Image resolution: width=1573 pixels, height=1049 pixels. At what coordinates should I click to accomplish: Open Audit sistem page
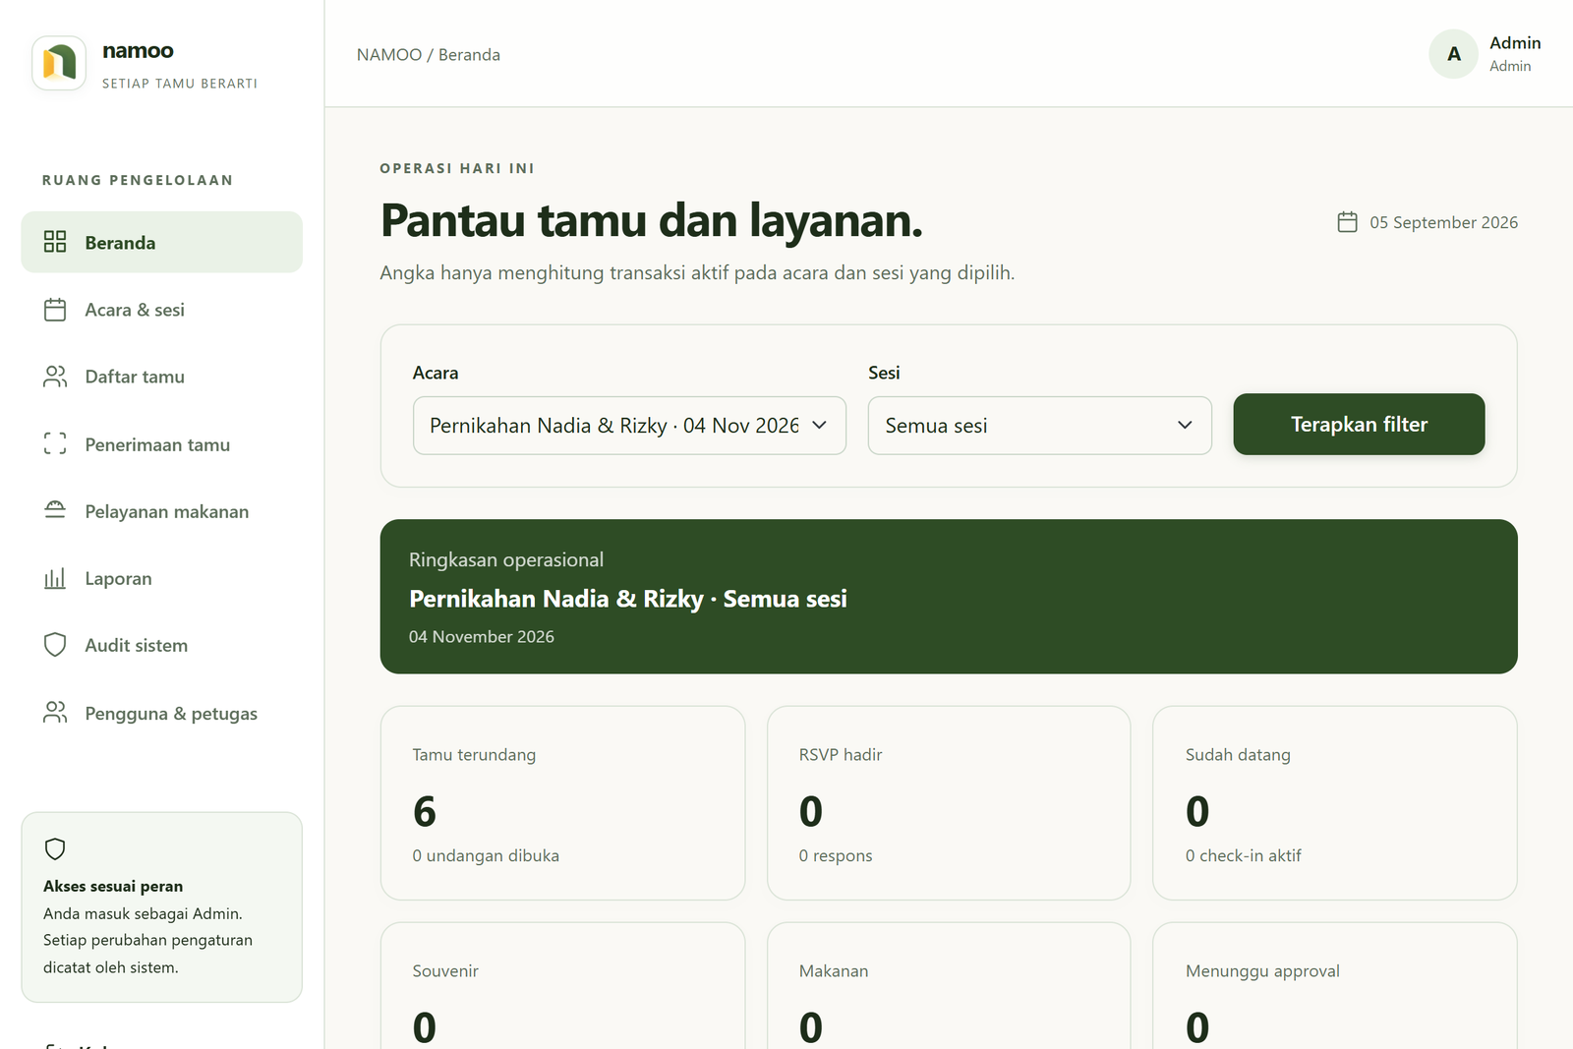coord(162,645)
